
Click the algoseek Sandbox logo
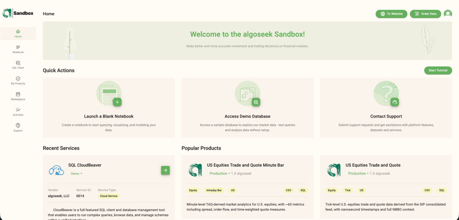18,13
